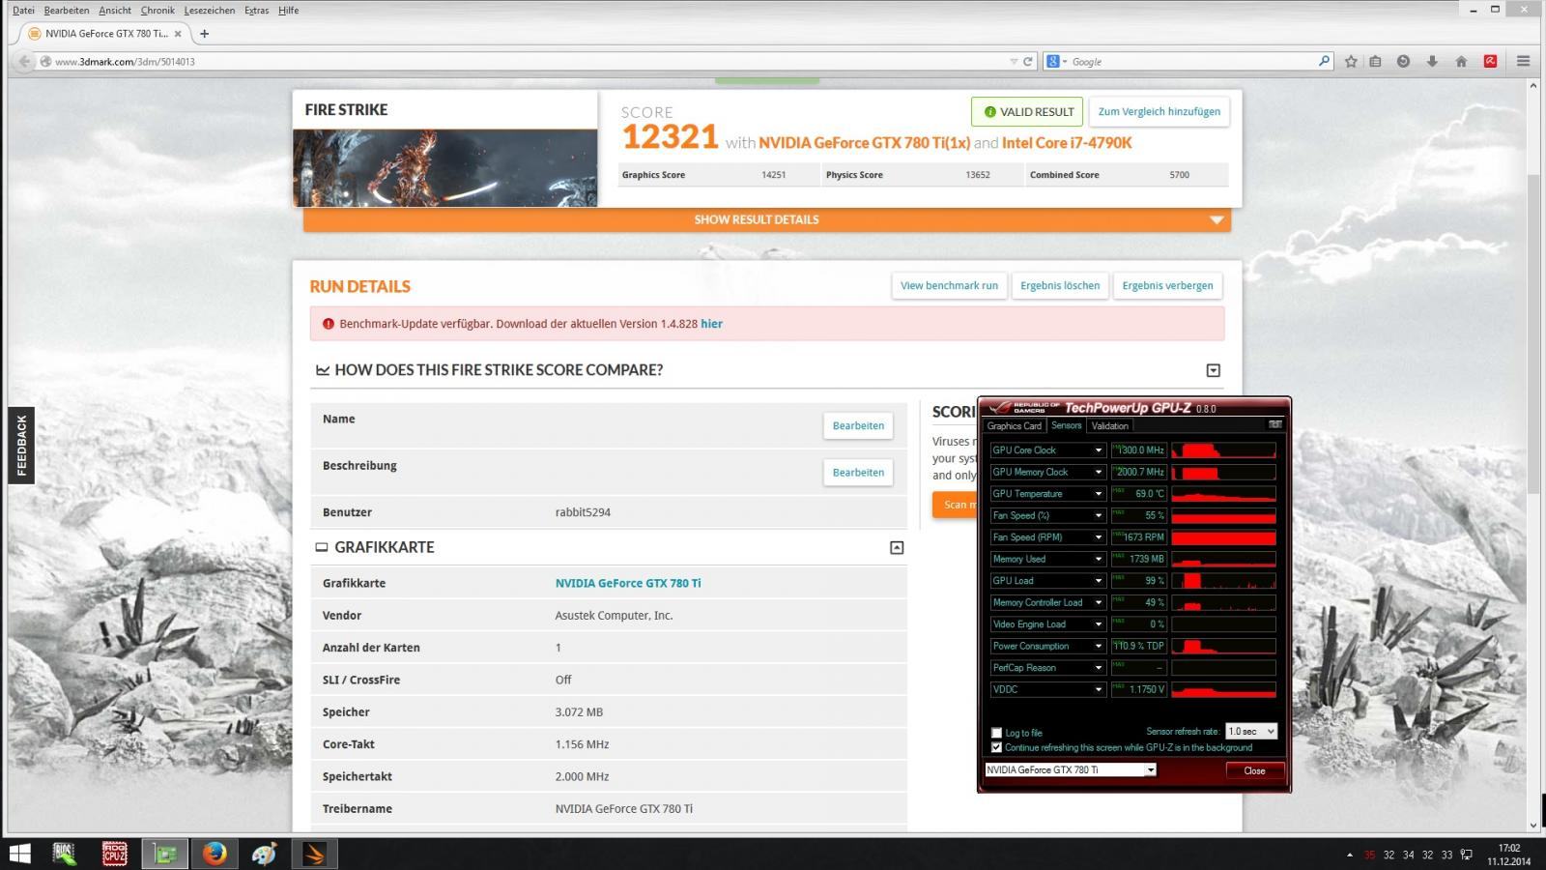Open the bookmarks list icon
This screenshot has height=870, width=1546.
pyautogui.click(x=1375, y=61)
